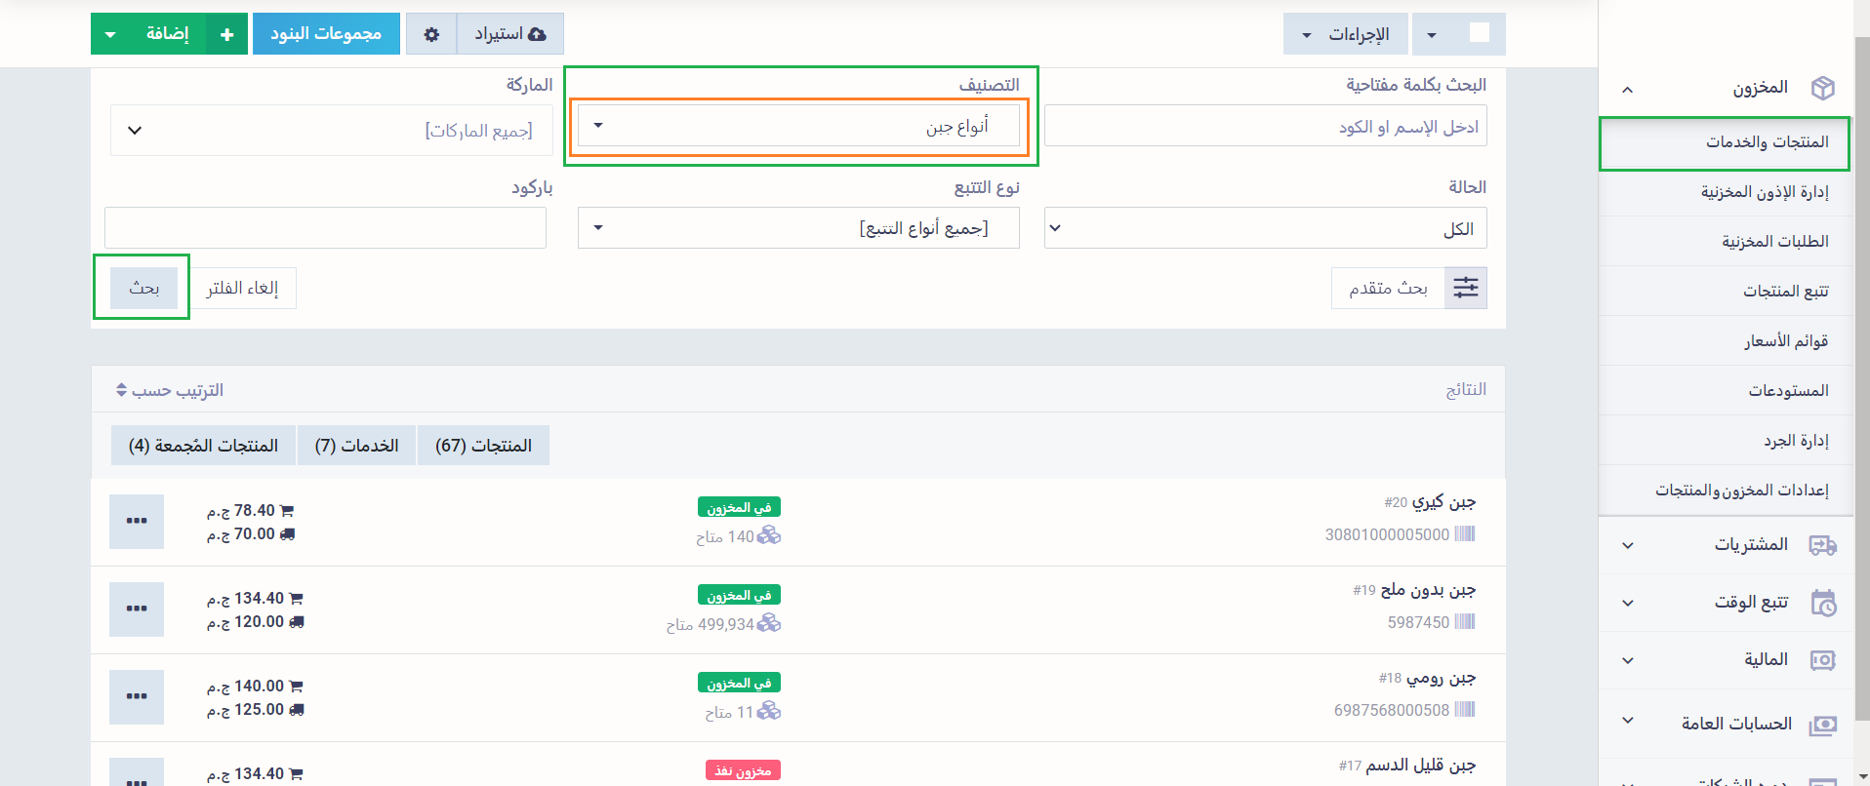The image size is (1870, 786).
Task: Open the نوع التتبع tracking type dropdown
Action: click(x=798, y=228)
